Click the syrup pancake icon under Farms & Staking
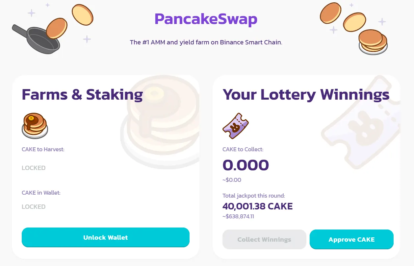The image size is (414, 266). tap(35, 125)
